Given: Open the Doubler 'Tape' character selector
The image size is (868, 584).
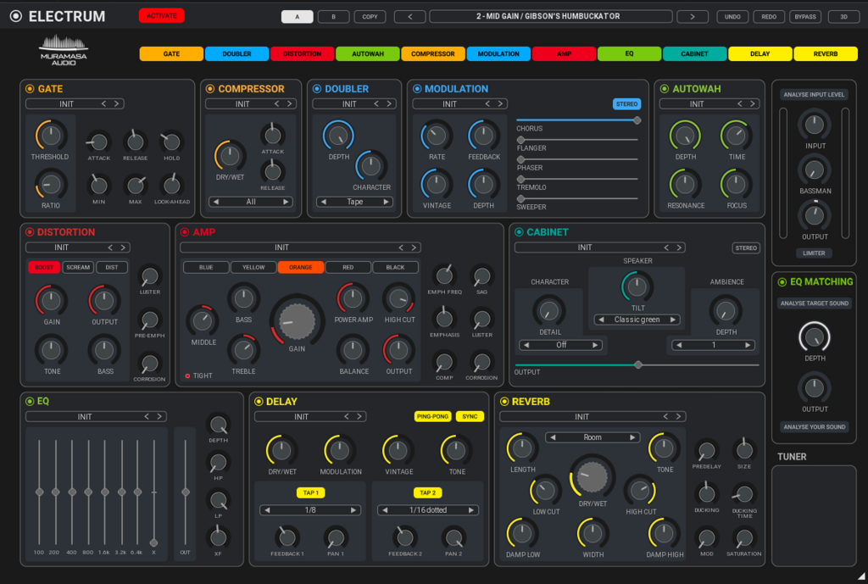Looking at the screenshot, I should [x=355, y=202].
